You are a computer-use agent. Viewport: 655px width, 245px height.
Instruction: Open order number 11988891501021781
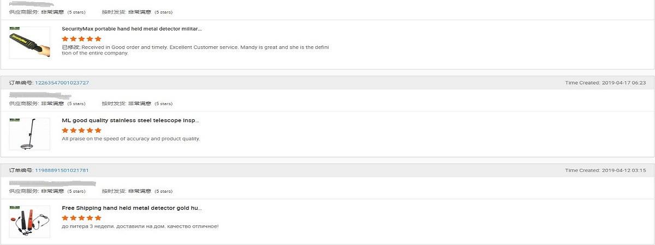click(x=62, y=170)
